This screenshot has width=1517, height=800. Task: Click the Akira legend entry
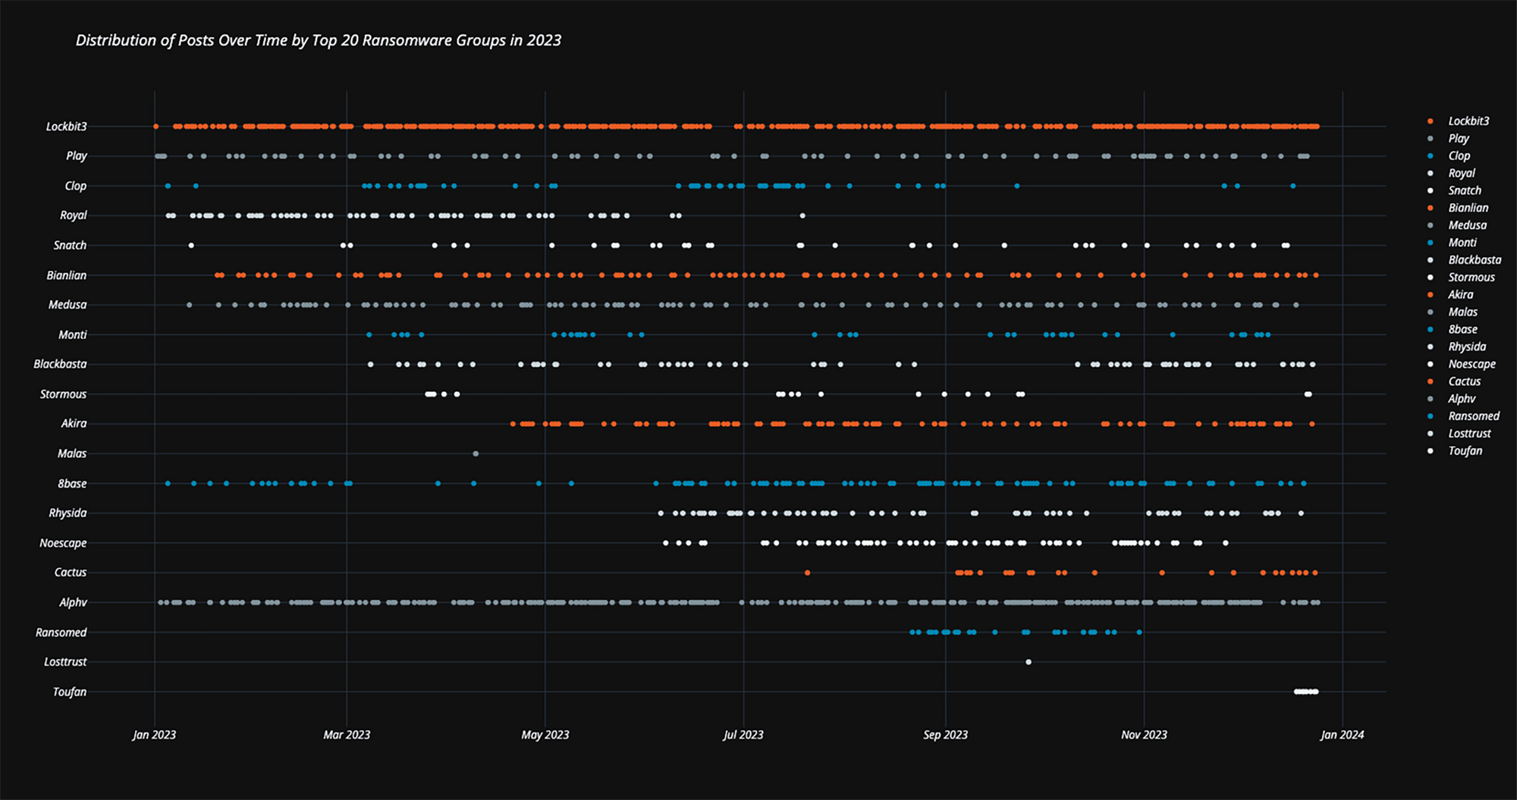coord(1460,295)
